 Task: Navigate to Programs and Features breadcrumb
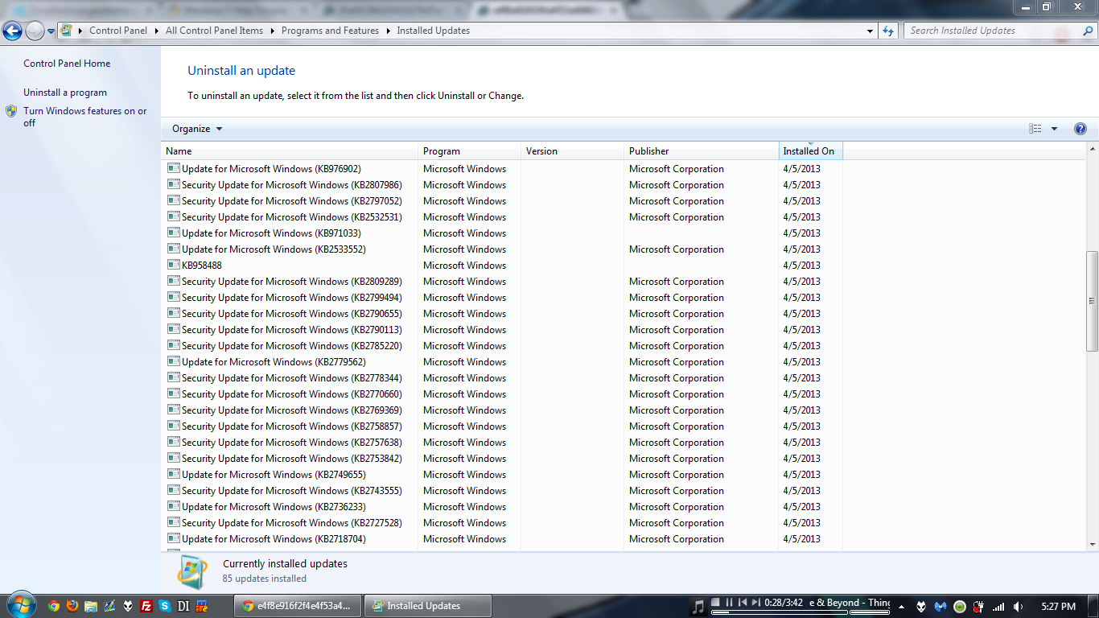(330, 31)
